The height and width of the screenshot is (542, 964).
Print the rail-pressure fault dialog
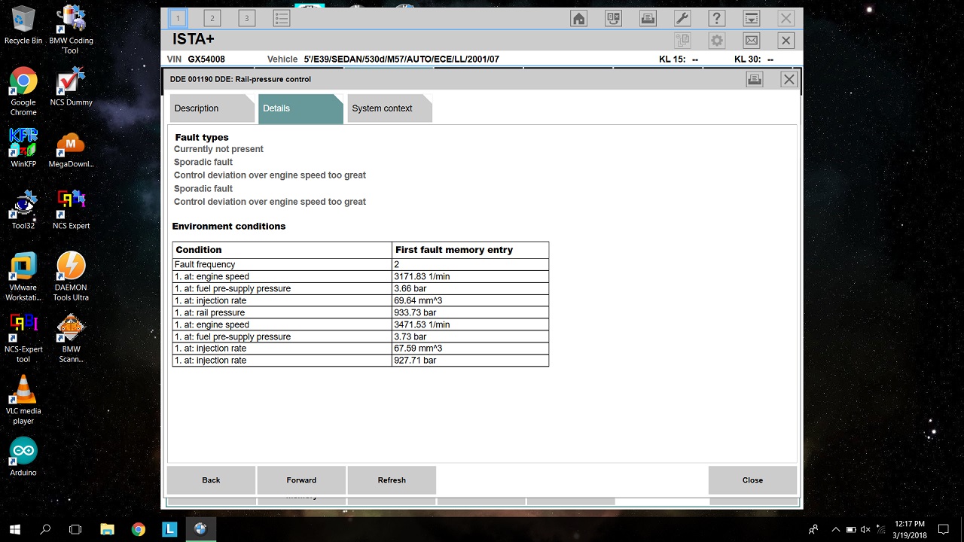(754, 80)
